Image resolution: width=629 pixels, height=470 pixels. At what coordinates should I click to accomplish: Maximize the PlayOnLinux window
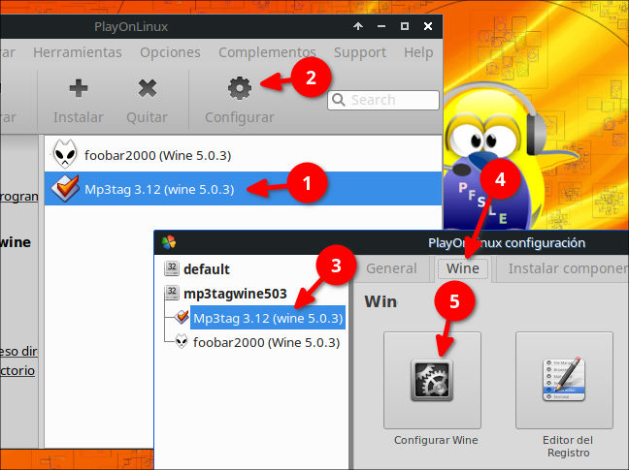coord(405,26)
